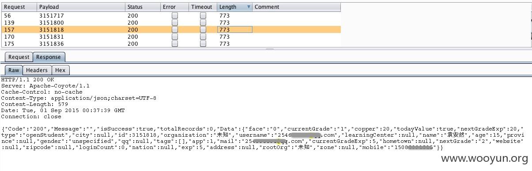Click the Connection: close line
532x171 pixels.
coord(31,116)
